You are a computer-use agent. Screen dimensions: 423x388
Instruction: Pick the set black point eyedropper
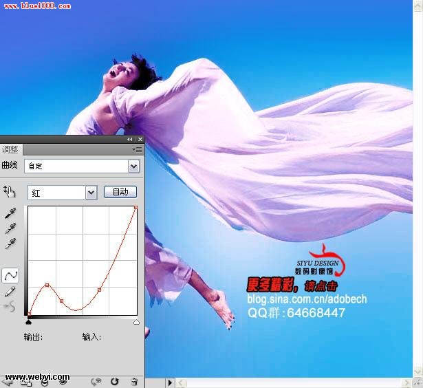[10, 213]
